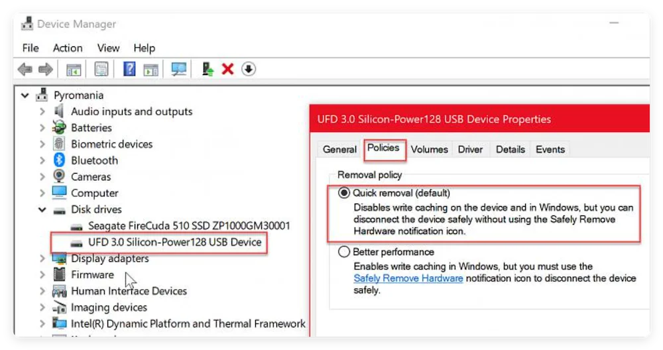Show/hide console tree toolbar icon
The width and height of the screenshot is (663, 350).
74,70
